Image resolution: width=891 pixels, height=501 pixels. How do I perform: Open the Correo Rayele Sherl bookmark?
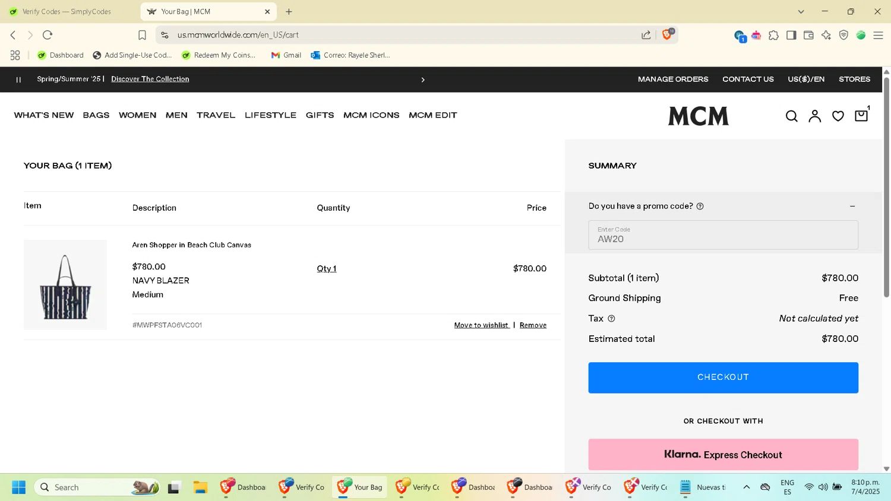(x=350, y=55)
